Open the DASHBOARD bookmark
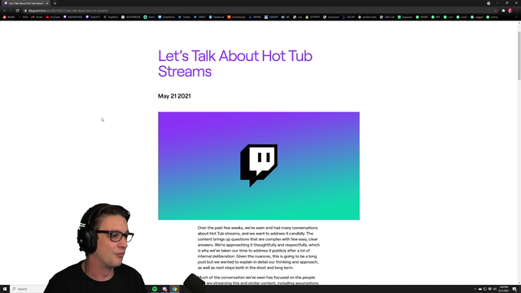Screen dimensions: 521x293 pyautogui.click(x=72, y=17)
